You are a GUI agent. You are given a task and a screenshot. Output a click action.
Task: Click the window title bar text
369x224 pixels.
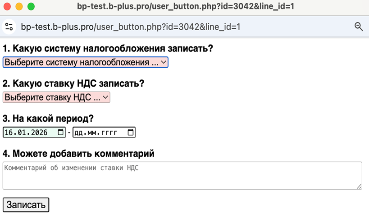click(186, 7)
